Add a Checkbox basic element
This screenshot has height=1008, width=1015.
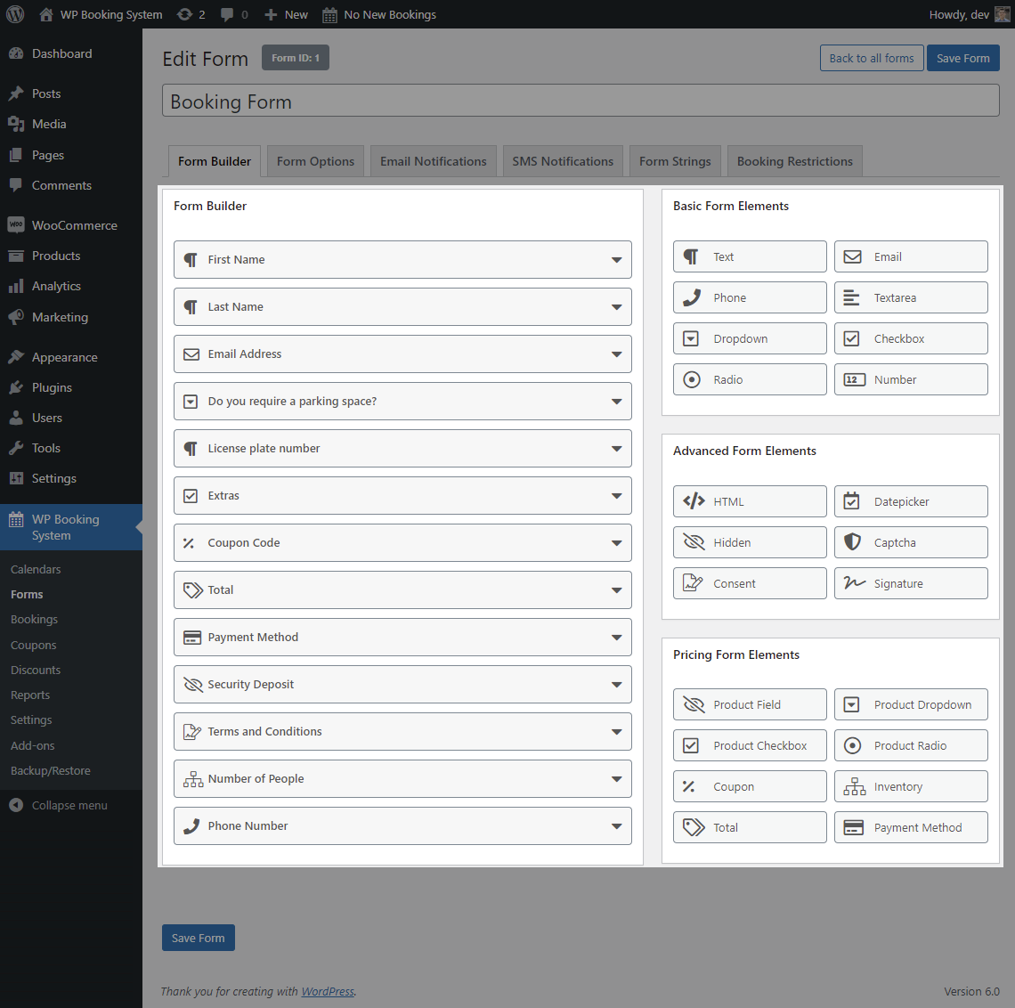coord(911,338)
